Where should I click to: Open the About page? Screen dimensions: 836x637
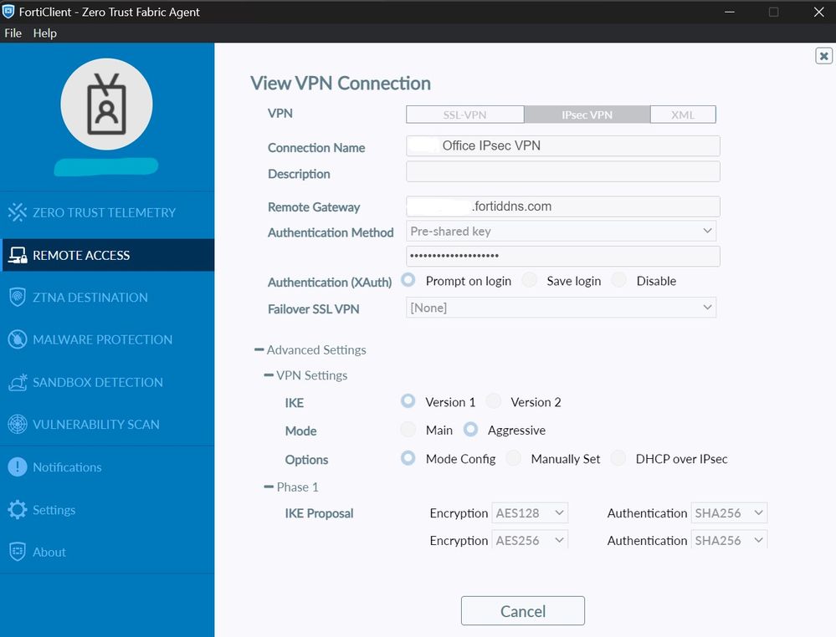tap(107, 552)
